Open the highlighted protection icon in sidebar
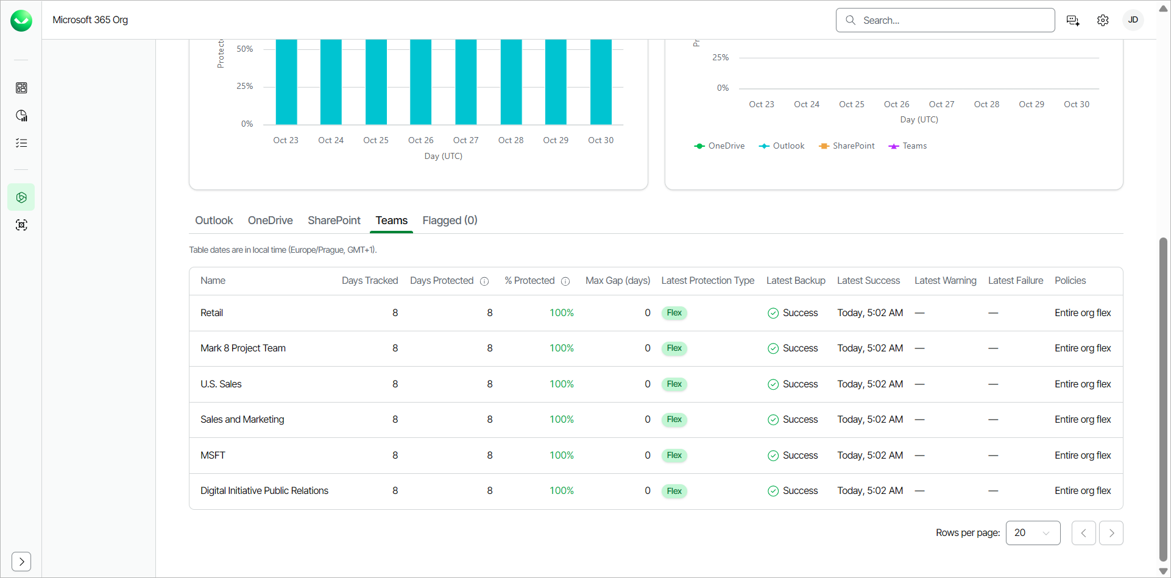The width and height of the screenshot is (1171, 578). [21, 197]
